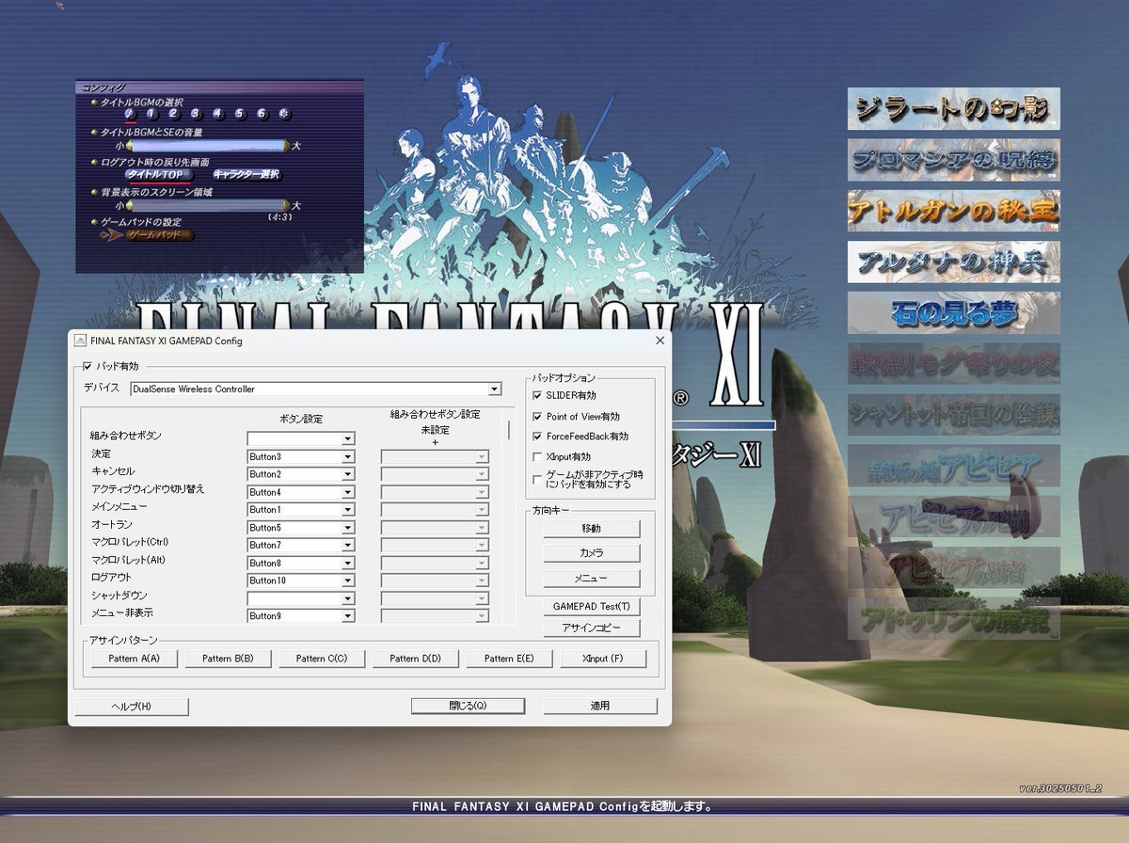Click the カメラ direction key button
This screenshot has height=843, width=1129.
click(x=591, y=553)
